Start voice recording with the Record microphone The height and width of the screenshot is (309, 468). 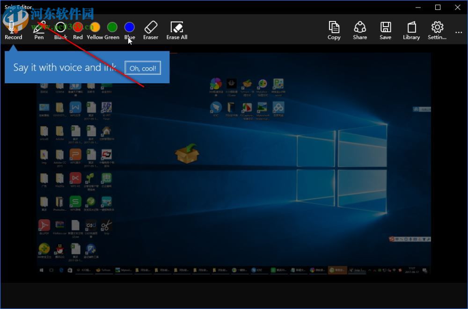(13, 30)
